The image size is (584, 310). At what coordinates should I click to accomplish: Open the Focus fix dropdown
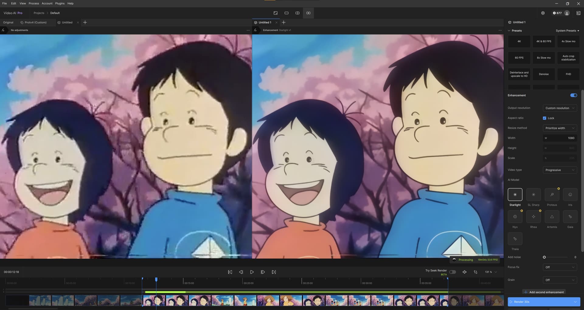coord(560,267)
